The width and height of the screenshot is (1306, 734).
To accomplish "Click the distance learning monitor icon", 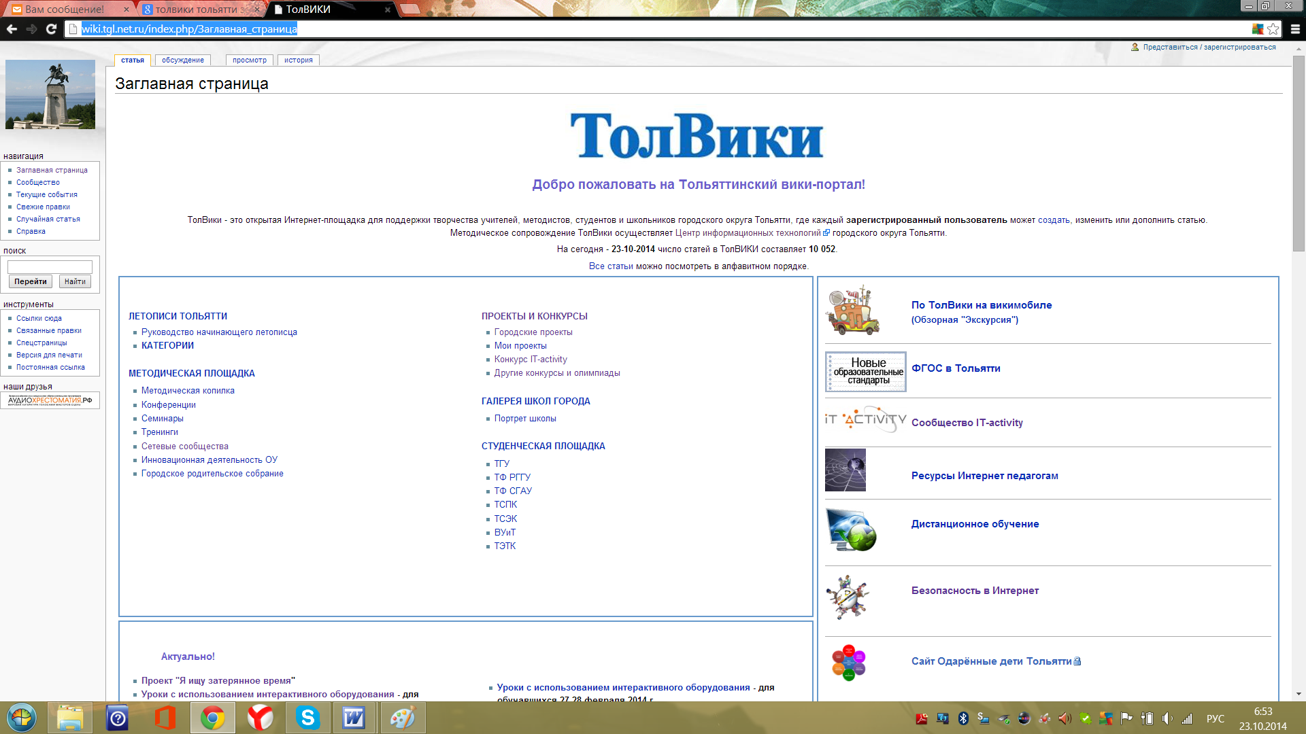I will (851, 529).
